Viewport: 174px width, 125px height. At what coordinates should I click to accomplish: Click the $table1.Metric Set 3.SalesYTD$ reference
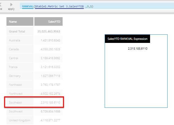59,6
